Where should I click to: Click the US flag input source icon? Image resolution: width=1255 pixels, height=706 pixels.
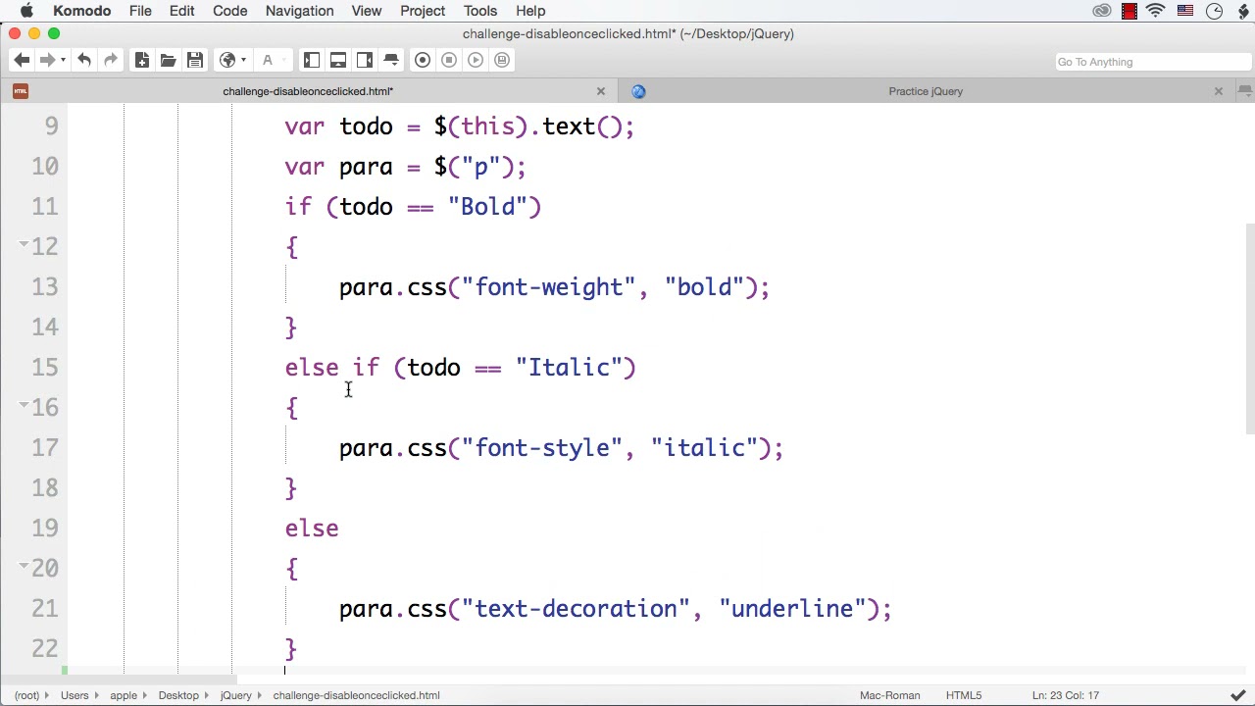click(1185, 11)
